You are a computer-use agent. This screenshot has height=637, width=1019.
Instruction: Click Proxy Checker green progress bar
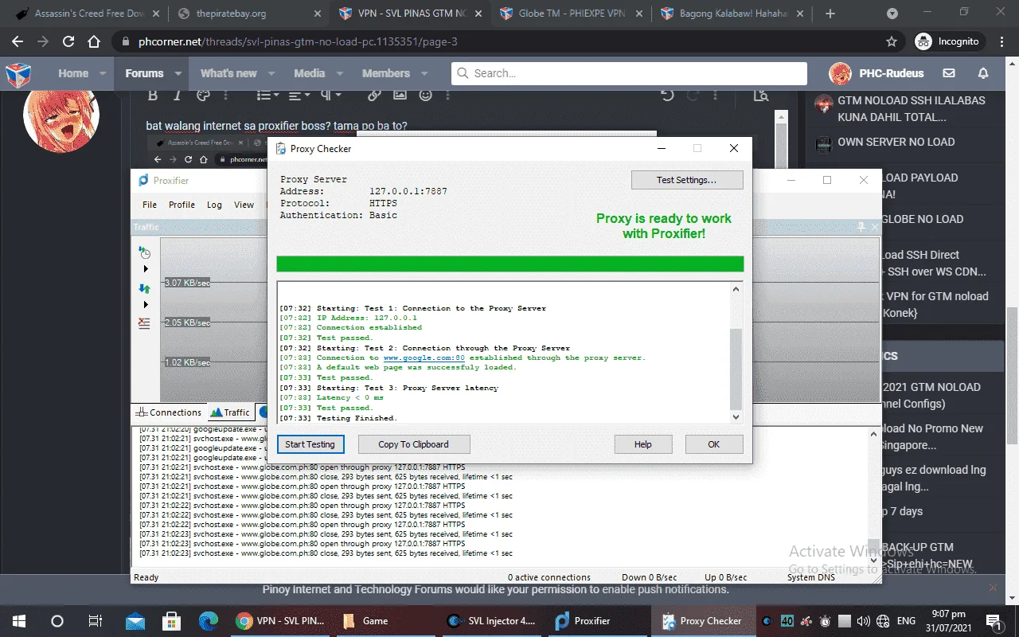509,264
